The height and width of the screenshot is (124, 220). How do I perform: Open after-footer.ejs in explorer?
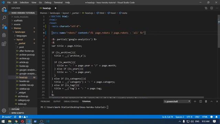(26, 51)
